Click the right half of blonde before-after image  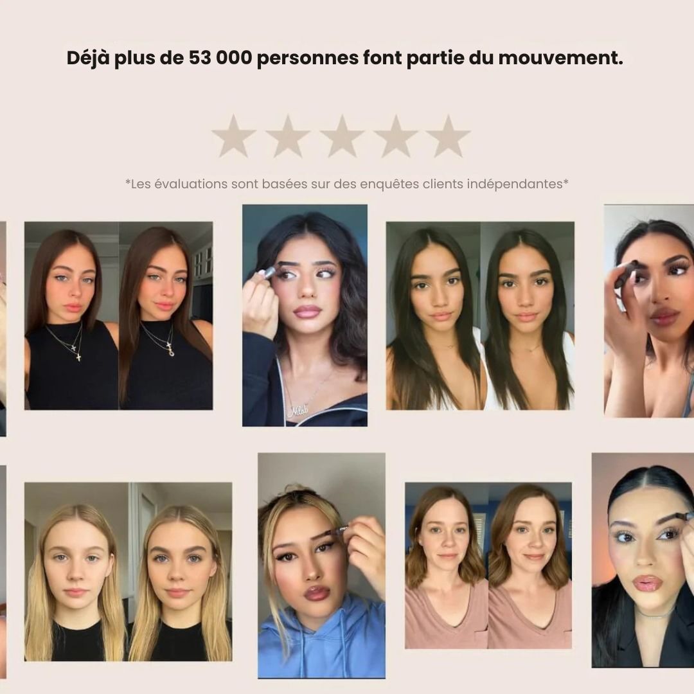[x=180, y=572]
